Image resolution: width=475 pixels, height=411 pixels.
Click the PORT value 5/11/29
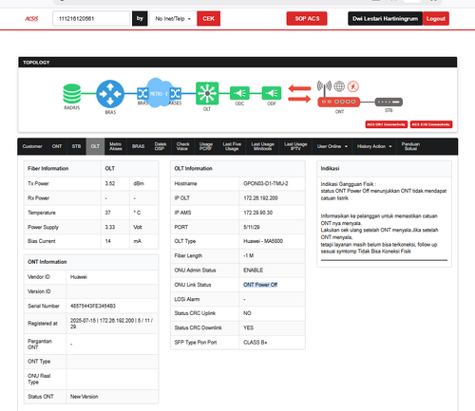(251, 227)
